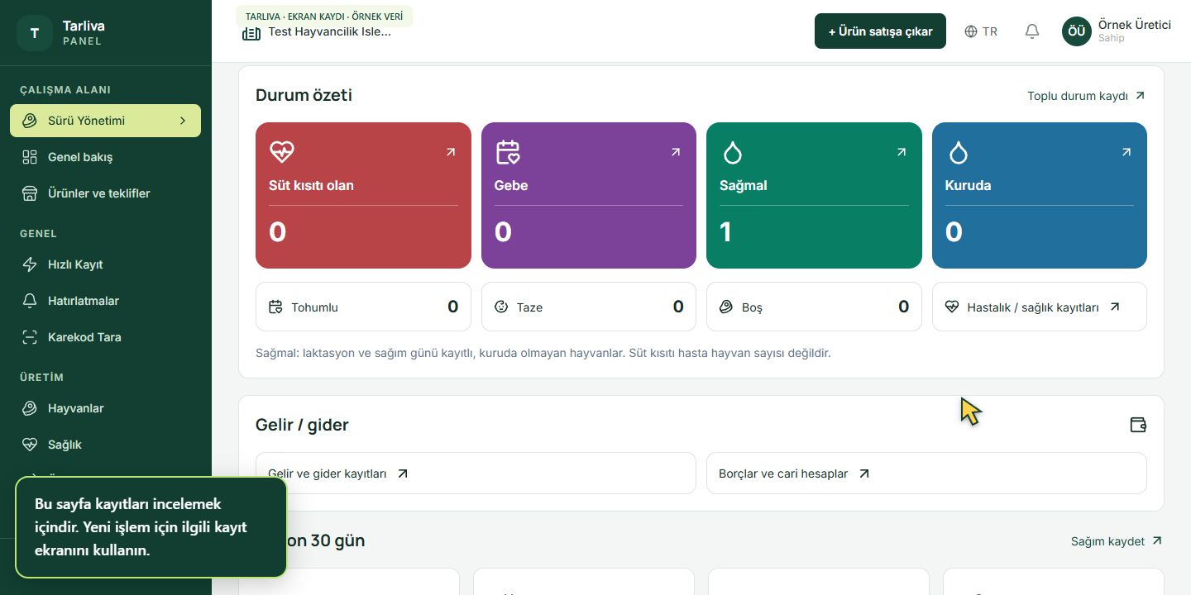Open Test Hayvancilik Isle... farm selector

tap(317, 32)
